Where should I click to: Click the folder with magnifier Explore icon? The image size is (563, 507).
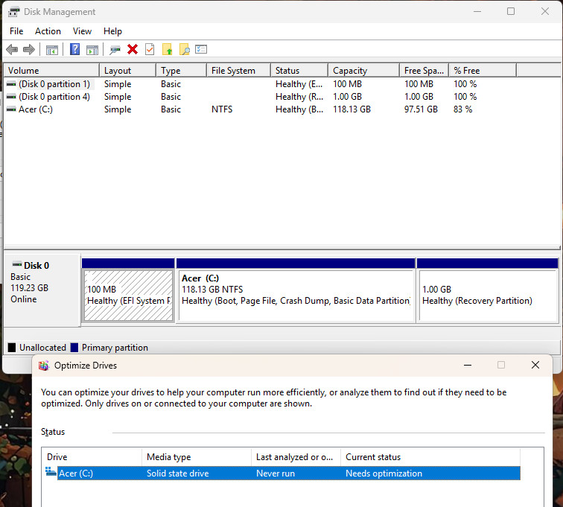point(184,49)
